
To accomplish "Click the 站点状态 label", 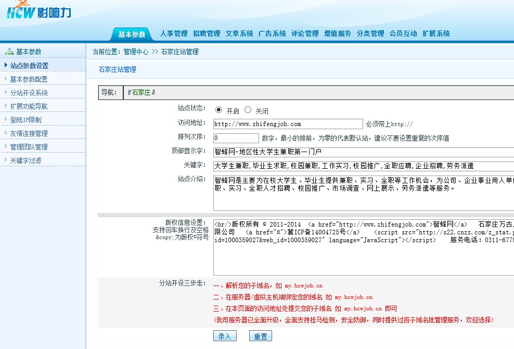I will (192, 108).
